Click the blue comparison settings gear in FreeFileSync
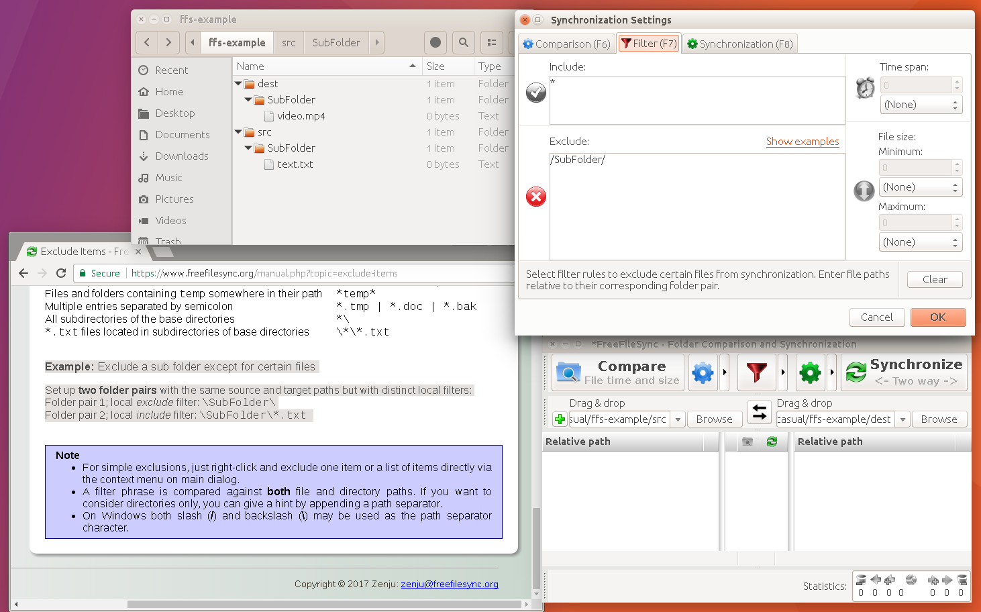 [703, 372]
